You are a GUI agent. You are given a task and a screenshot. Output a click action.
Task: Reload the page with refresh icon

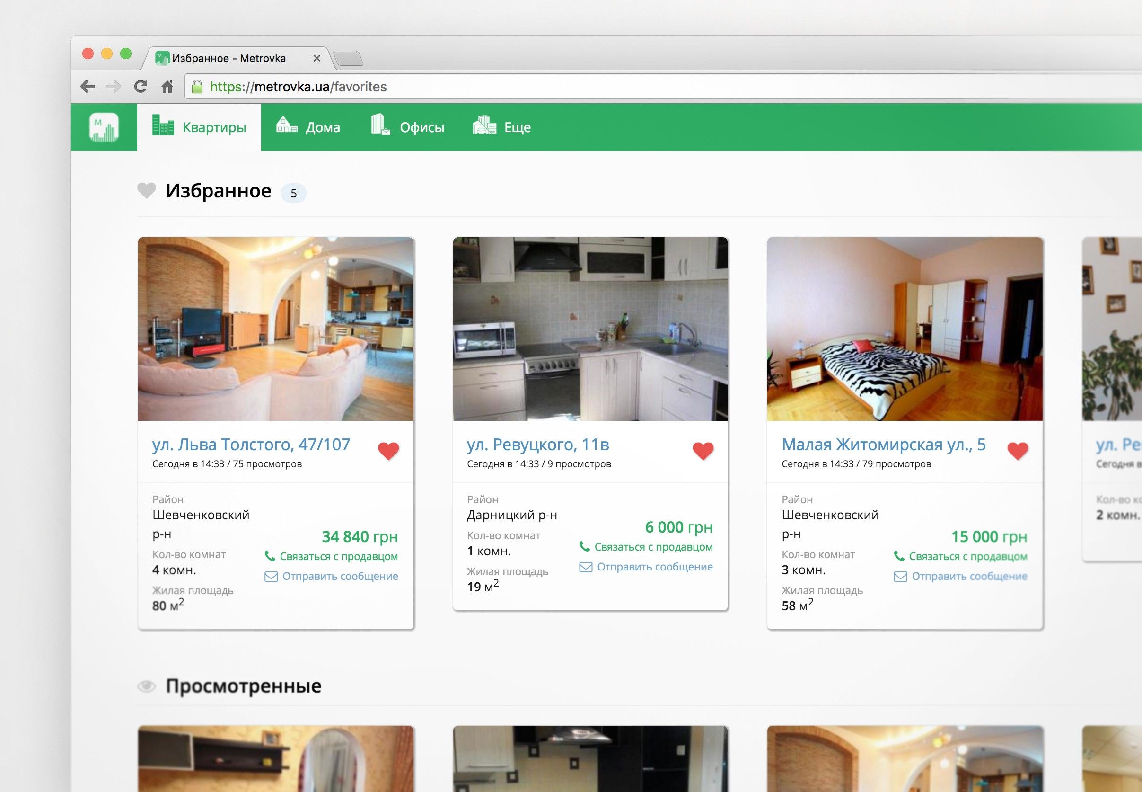pyautogui.click(x=141, y=87)
